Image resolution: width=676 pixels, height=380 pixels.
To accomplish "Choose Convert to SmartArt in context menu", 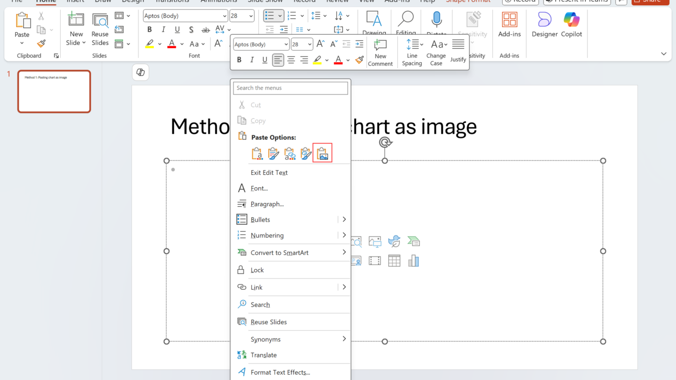I will [x=279, y=253].
